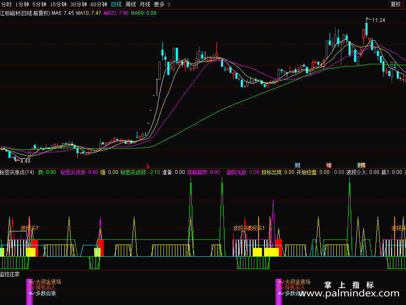Click the 准备: 0.00 value

[x=174, y=172]
